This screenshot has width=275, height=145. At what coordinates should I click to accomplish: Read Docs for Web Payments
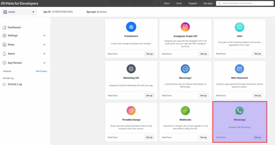coord(221,96)
